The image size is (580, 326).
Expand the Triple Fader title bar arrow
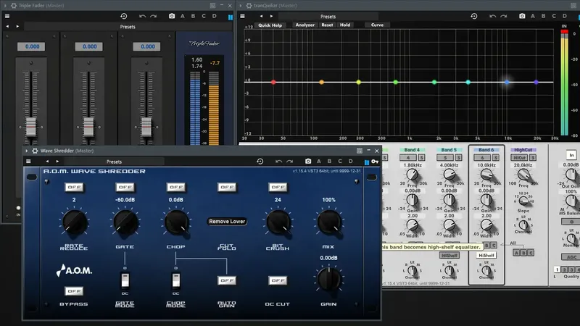coord(5,6)
